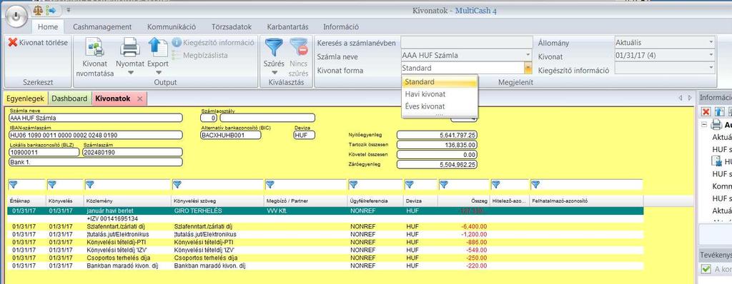Screen dimensions: 732x284
Task: Open filter above Könyvelési szöveg column
Action: tap(177, 185)
